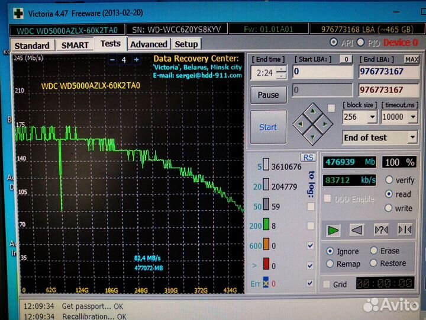The width and height of the screenshot is (426, 320).
Task: Click the butterfly seek scan button
Action: [x=405, y=230]
